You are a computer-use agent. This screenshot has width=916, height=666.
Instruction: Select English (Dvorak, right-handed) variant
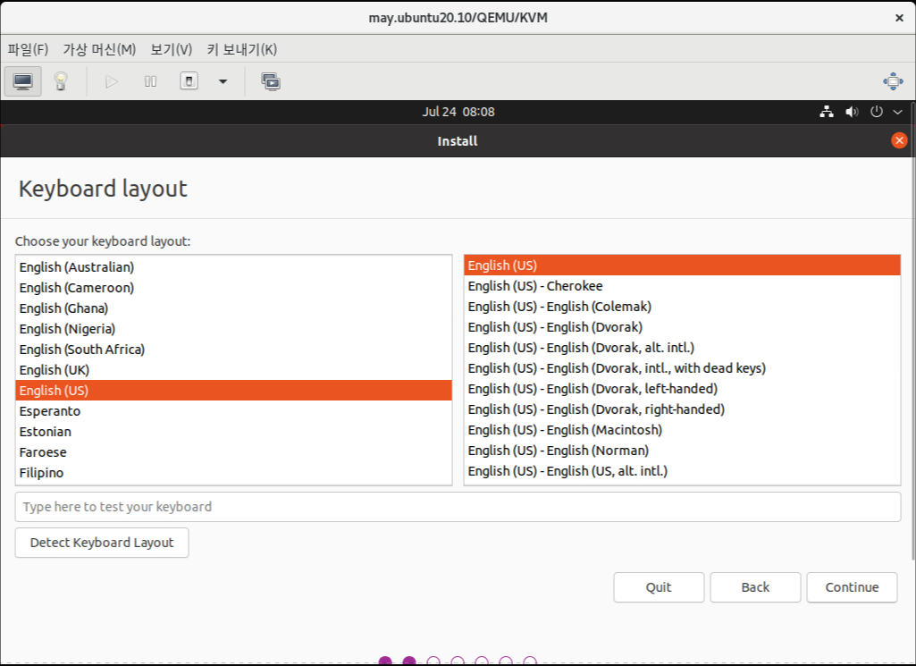(683, 409)
